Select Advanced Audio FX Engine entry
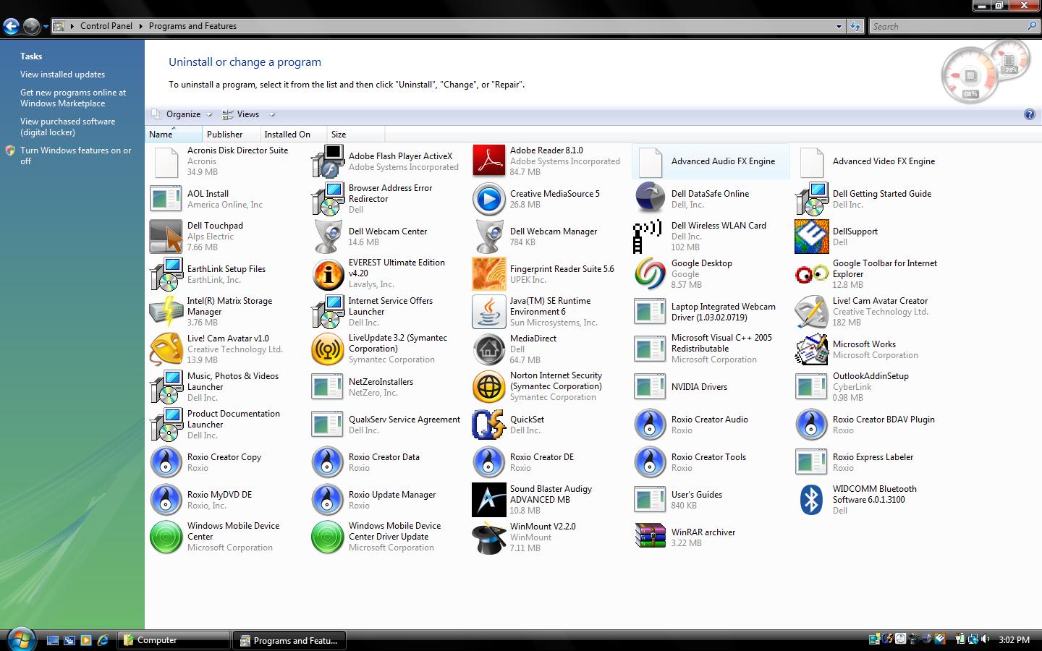The height and width of the screenshot is (651, 1042). 711,161
